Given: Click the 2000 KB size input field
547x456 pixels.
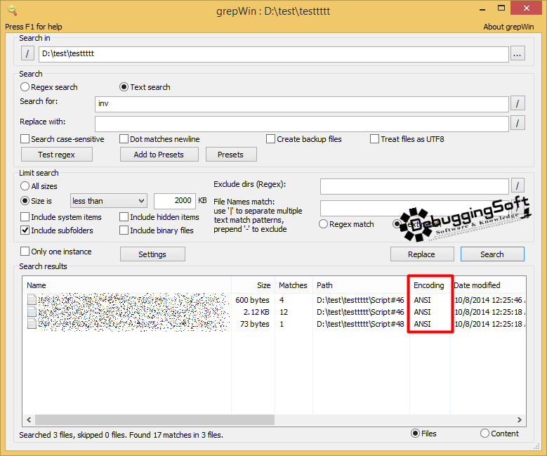Looking at the screenshot, I should pos(175,201).
